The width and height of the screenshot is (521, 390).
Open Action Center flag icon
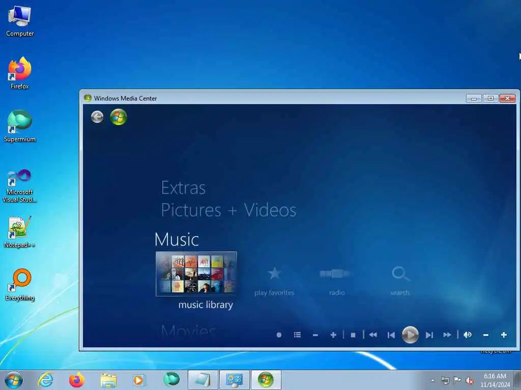point(457,380)
